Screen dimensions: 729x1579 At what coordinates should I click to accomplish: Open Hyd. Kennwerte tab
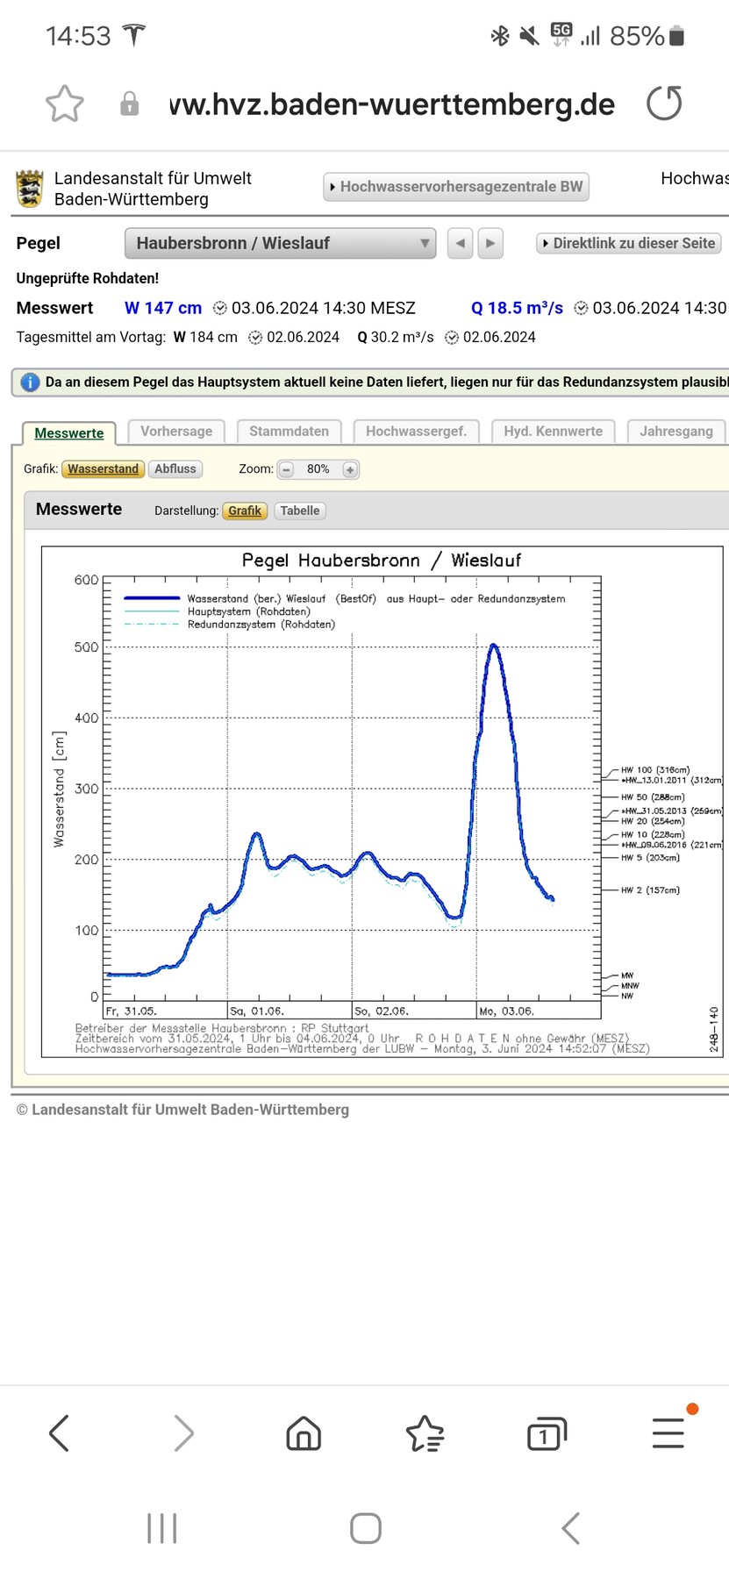(553, 432)
